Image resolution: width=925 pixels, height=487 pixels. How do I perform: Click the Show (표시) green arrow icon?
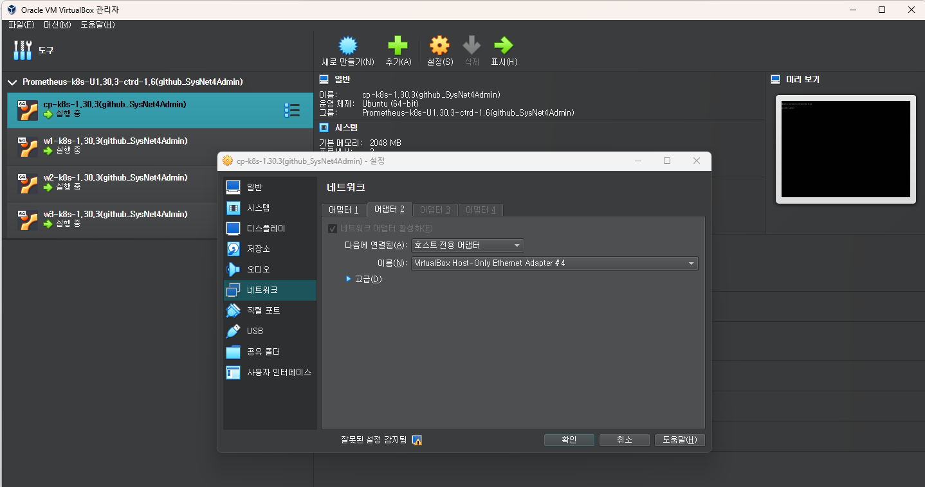(x=504, y=45)
